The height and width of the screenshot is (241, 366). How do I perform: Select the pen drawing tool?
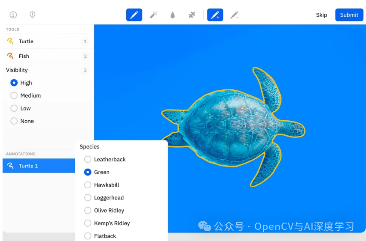click(134, 15)
